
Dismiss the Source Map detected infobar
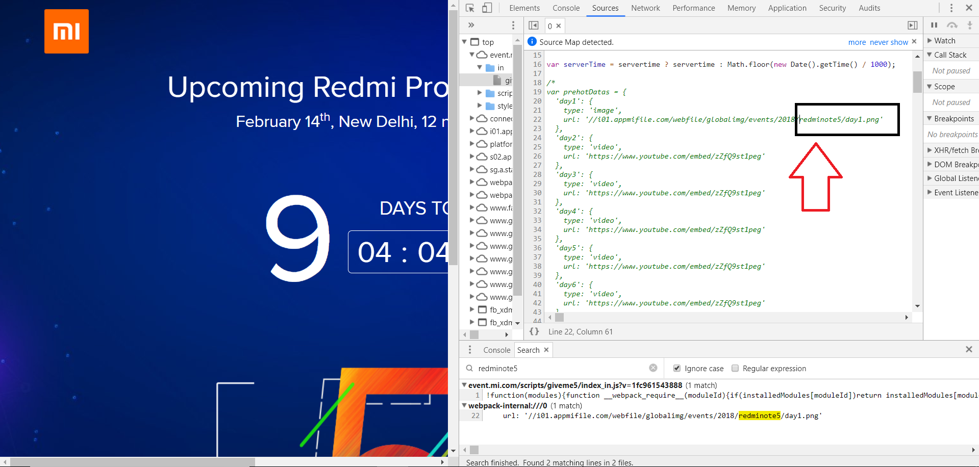click(x=914, y=41)
